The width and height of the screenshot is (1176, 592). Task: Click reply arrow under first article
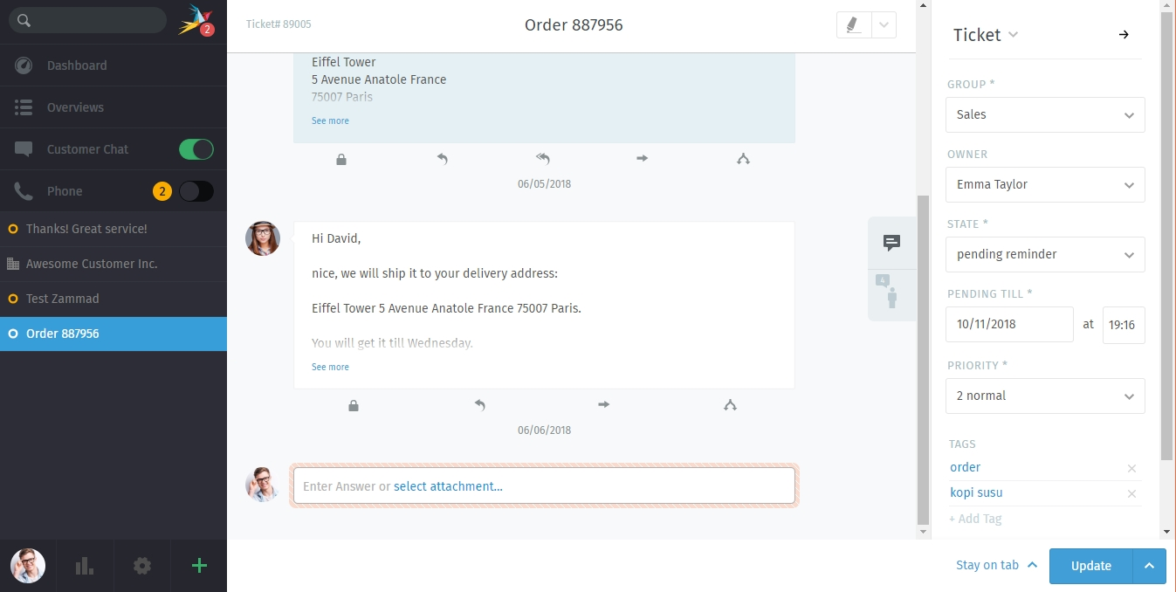click(443, 159)
